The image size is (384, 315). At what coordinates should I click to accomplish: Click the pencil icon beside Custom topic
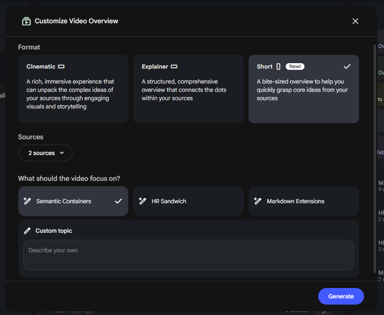27,231
